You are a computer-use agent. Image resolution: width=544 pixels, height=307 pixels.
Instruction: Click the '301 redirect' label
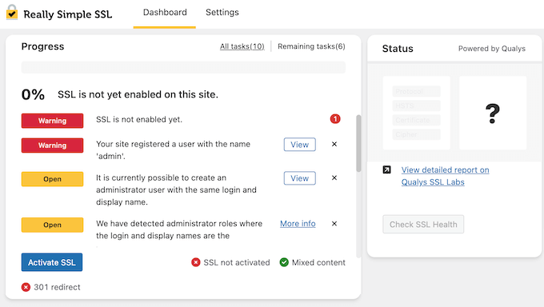58,287
